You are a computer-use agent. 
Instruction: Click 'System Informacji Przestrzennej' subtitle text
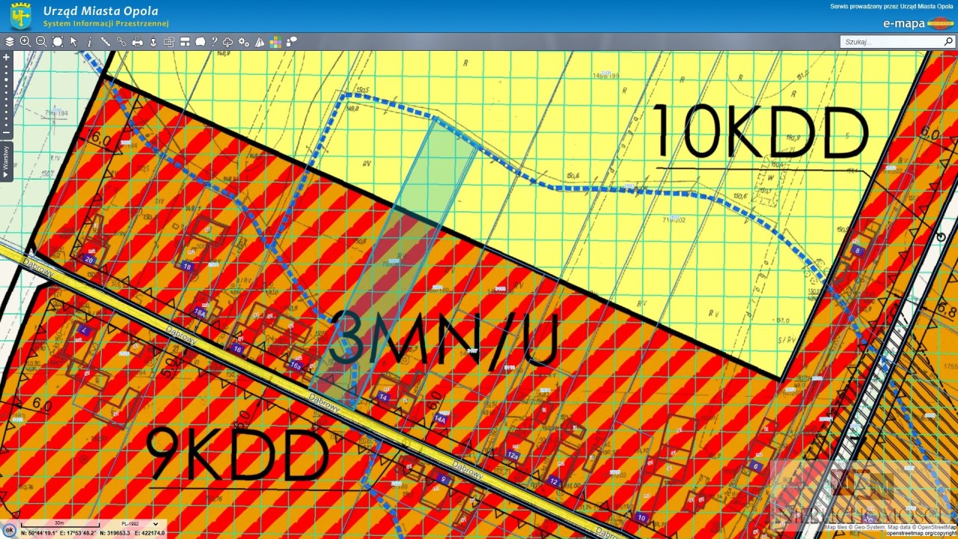coord(106,23)
